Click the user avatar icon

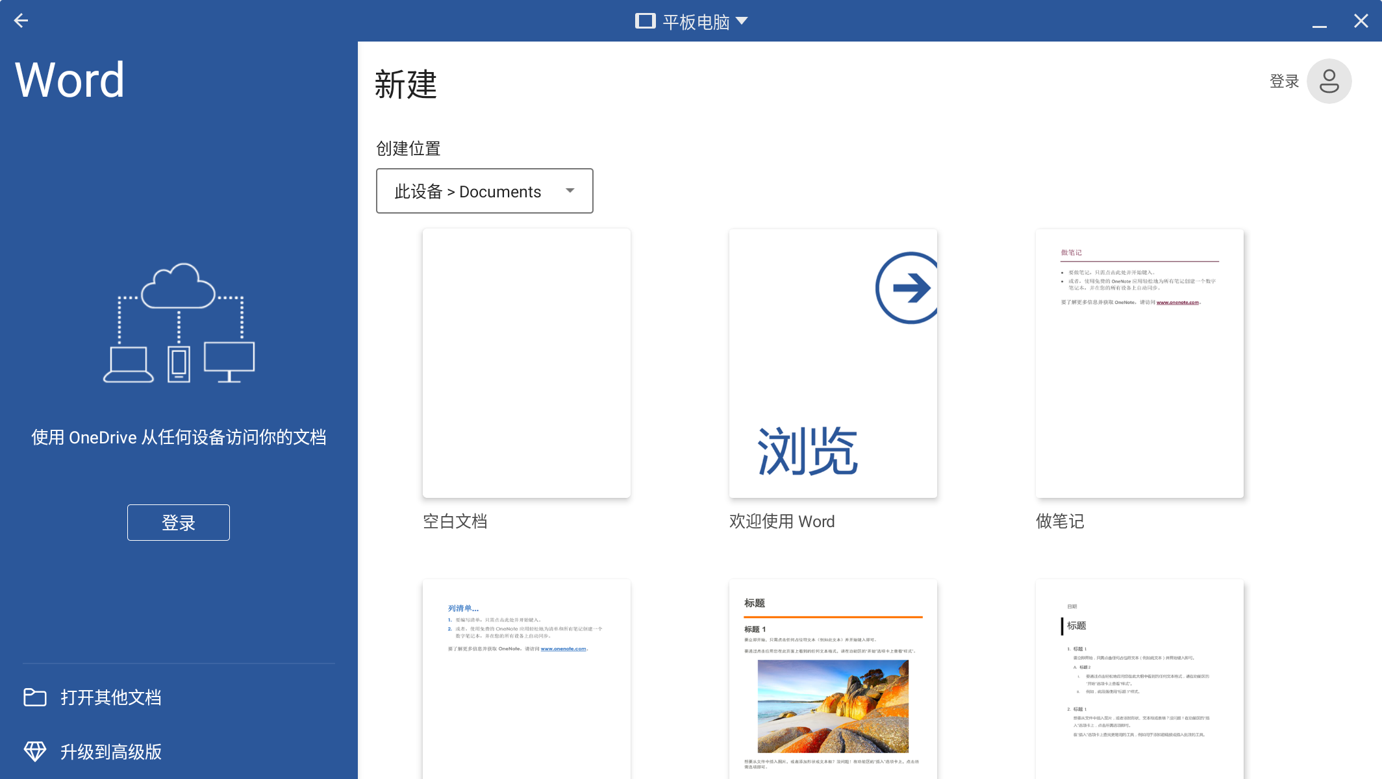pyautogui.click(x=1329, y=81)
